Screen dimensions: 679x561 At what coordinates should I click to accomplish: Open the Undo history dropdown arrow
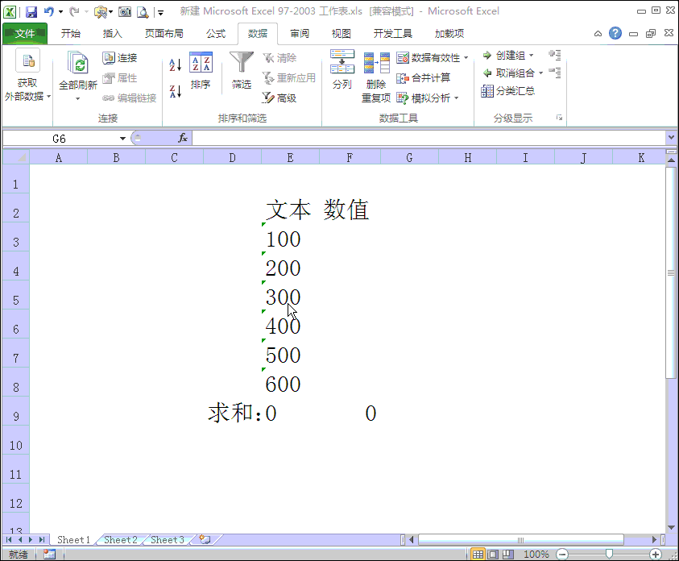(60, 12)
